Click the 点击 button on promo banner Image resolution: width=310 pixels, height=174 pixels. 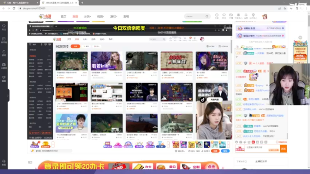coord(211,167)
